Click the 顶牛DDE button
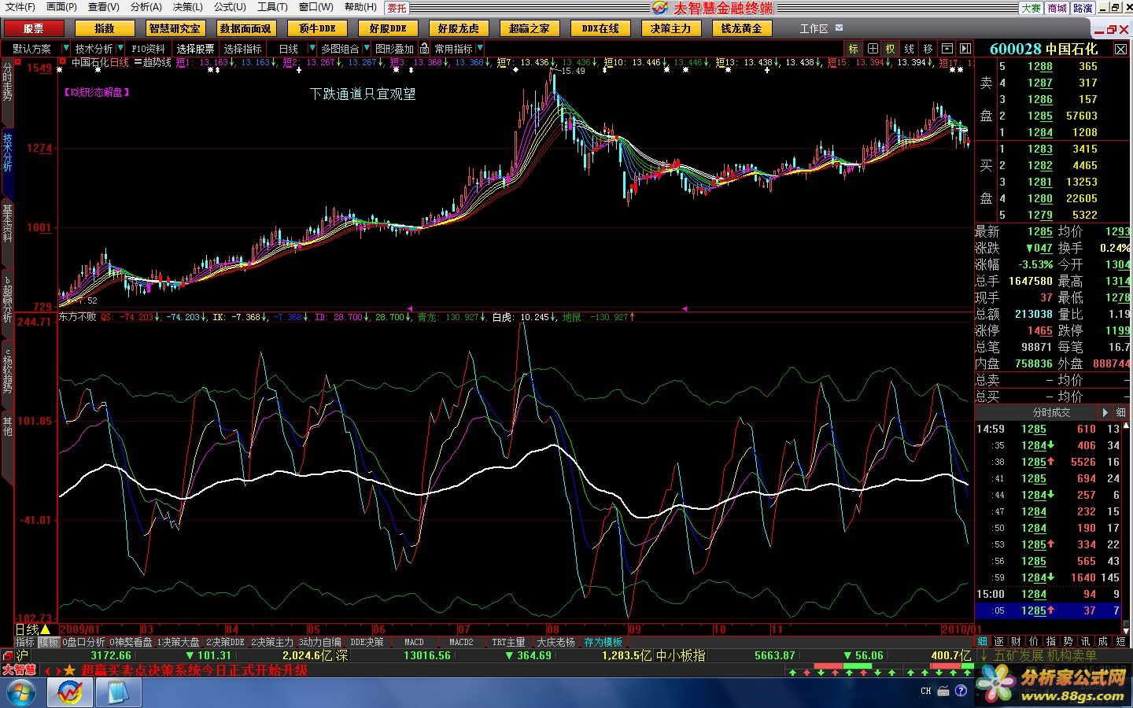This screenshot has width=1133, height=708. tap(317, 28)
